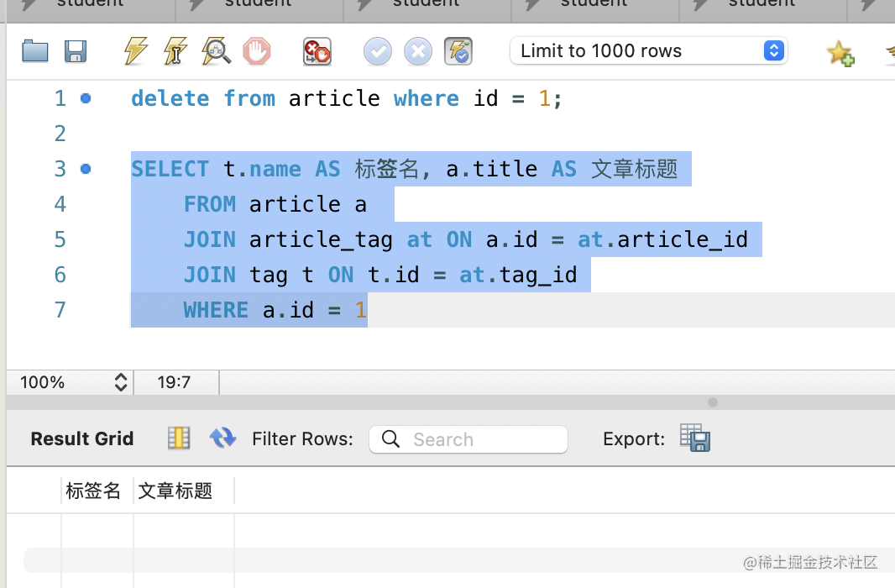Toggle auto-commit mode icon
The image size is (895, 588).
pyautogui.click(x=458, y=51)
